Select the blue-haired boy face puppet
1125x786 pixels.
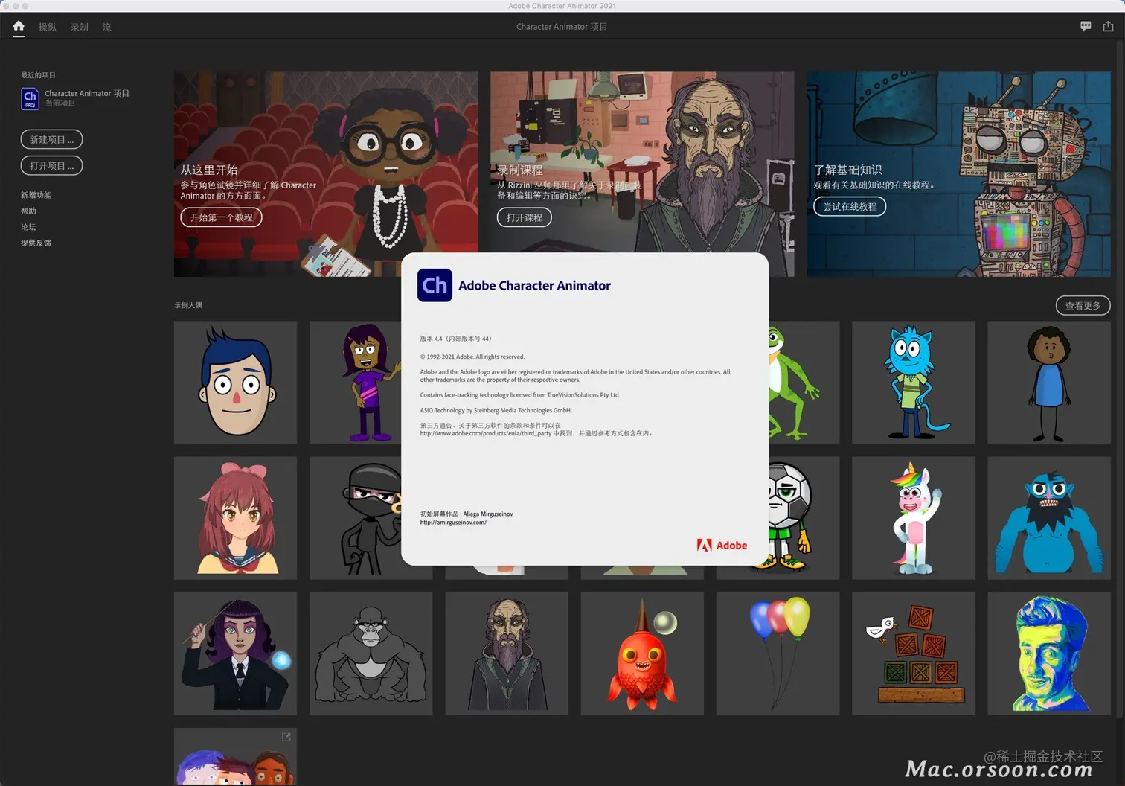pyautogui.click(x=235, y=383)
